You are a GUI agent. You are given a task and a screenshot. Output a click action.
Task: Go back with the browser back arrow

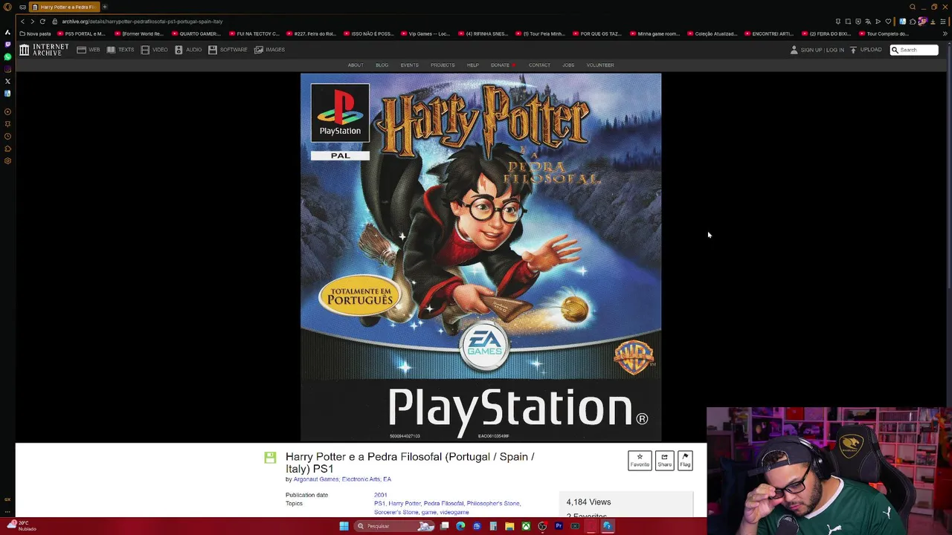point(22,22)
